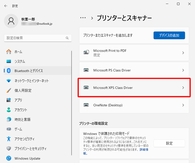Click the プリンターとスキャナー page title

click(124, 18)
